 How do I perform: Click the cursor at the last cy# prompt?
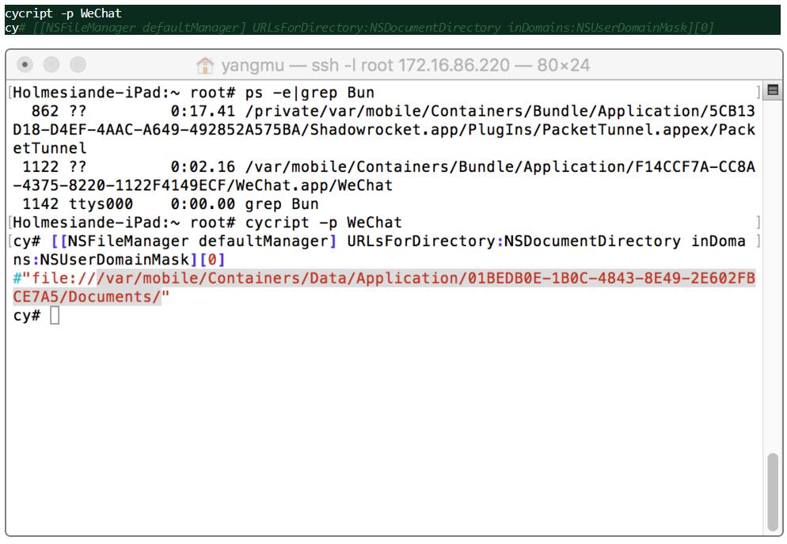pyautogui.click(x=55, y=316)
